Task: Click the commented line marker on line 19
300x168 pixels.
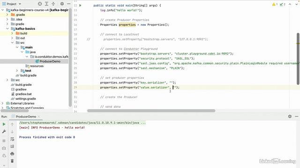Action: tap(88, 39)
